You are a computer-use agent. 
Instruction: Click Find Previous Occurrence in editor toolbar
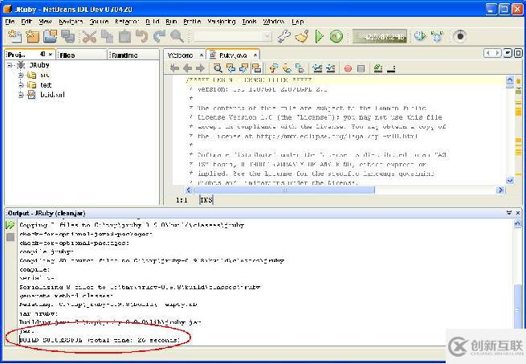(230, 68)
